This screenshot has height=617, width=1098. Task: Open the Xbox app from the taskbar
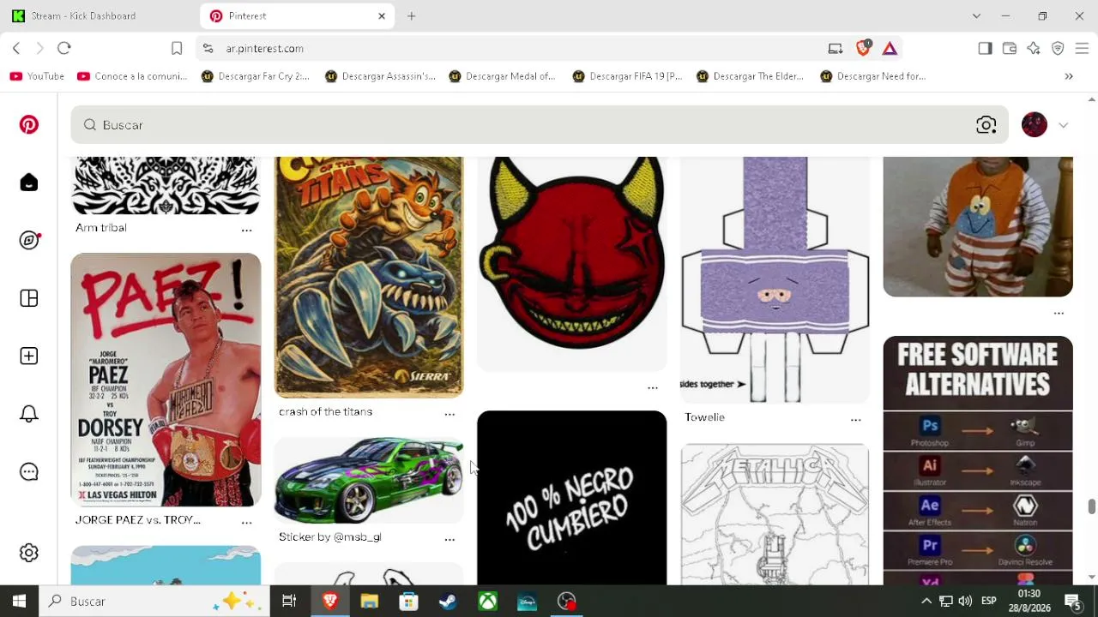487,602
